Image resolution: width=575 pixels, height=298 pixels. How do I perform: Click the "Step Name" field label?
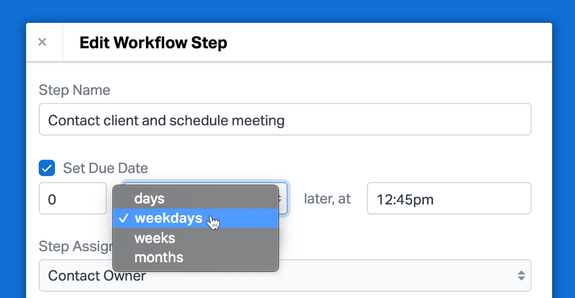pos(75,90)
